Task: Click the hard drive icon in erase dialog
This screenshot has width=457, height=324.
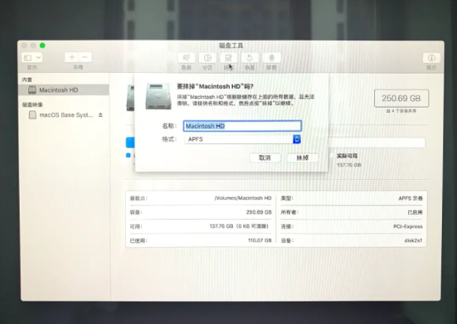Action: point(158,96)
